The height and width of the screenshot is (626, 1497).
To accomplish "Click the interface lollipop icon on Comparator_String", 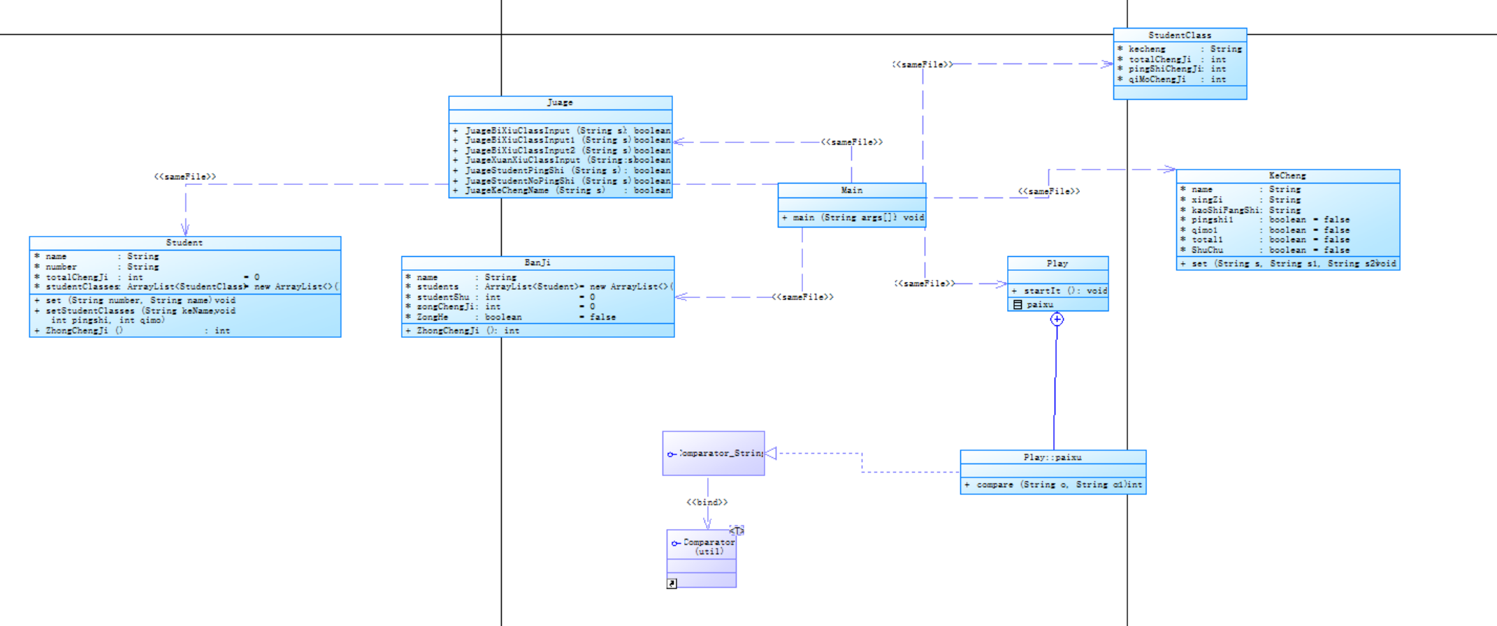I will (672, 454).
